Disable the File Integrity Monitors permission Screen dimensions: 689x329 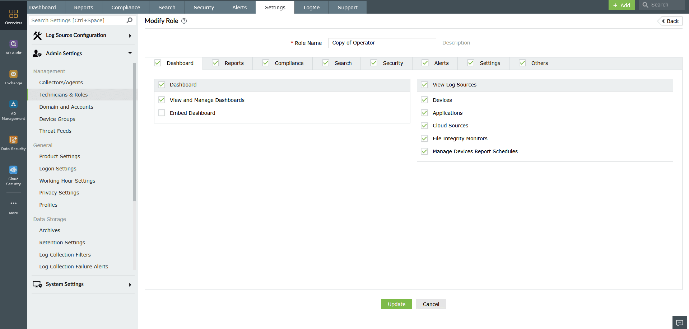[424, 138]
